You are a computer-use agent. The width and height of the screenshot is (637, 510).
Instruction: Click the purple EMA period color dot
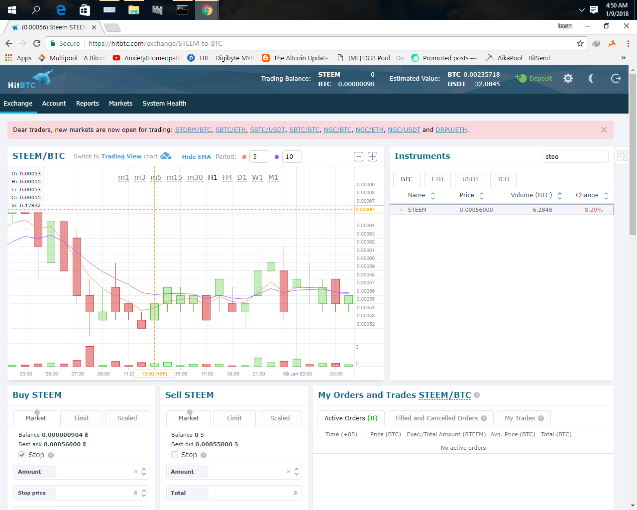click(x=277, y=157)
